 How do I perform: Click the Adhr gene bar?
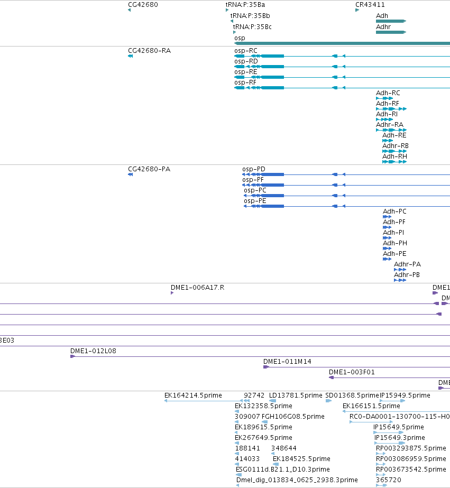(x=391, y=32)
